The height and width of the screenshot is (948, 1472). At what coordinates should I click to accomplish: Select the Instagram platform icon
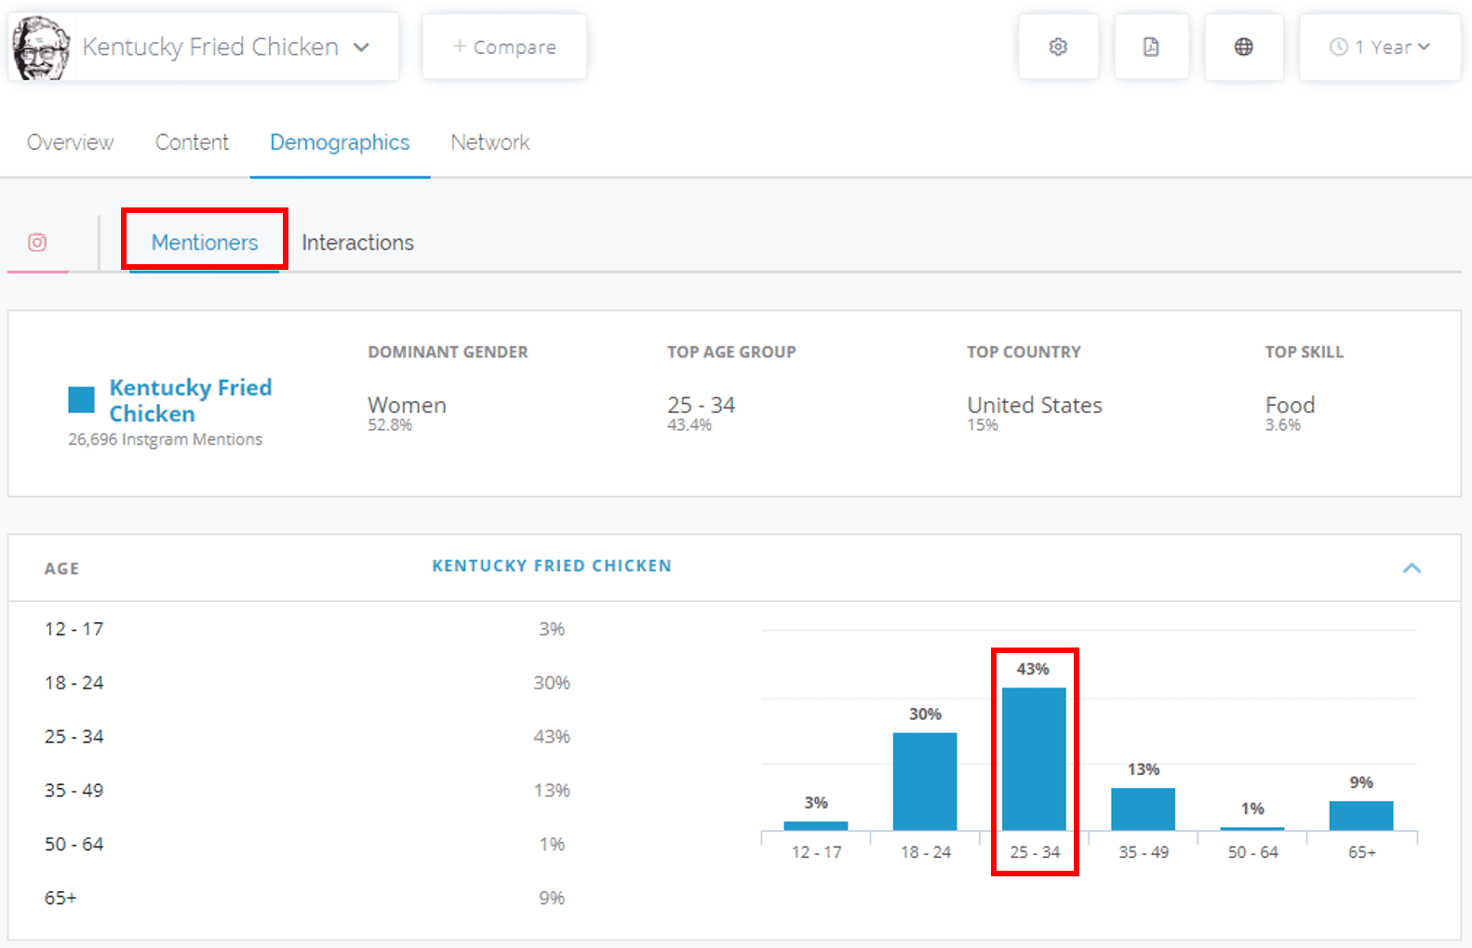[37, 243]
